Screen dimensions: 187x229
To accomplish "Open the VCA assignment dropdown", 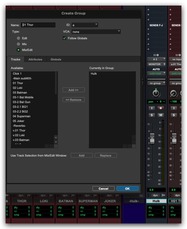I will tap(96, 32).
